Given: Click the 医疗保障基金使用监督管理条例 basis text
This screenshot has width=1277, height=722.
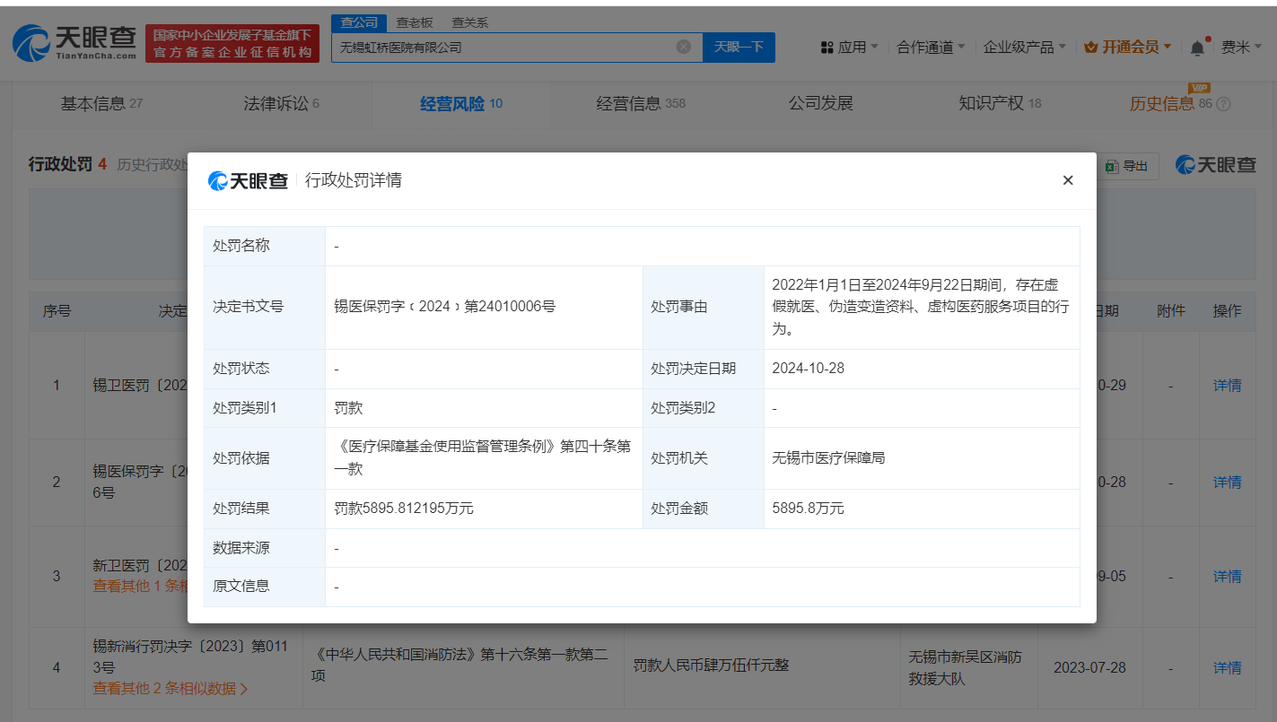Looking at the screenshot, I should tap(482, 457).
